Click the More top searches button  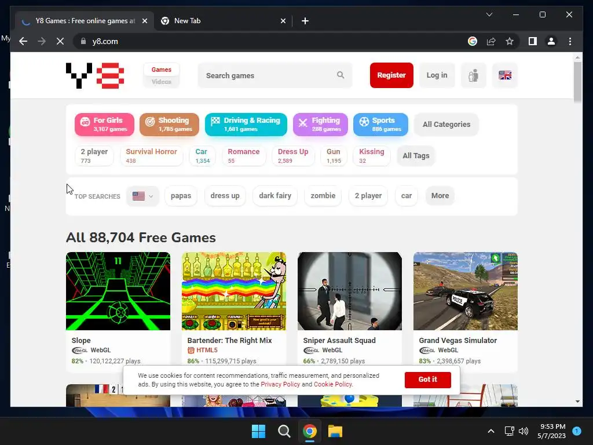coord(440,196)
